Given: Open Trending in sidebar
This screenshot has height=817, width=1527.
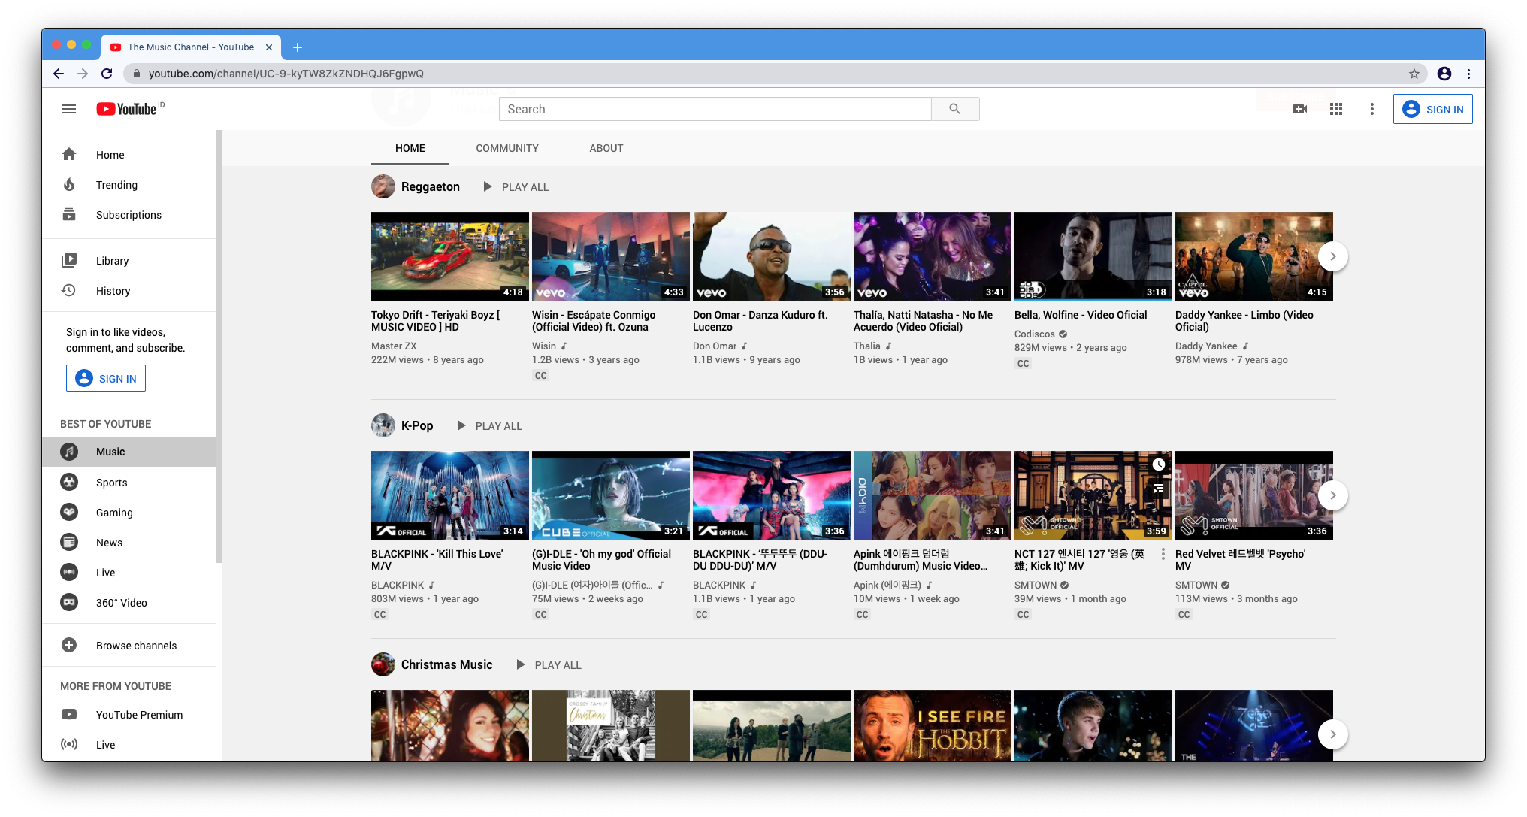Looking at the screenshot, I should click(x=129, y=185).
